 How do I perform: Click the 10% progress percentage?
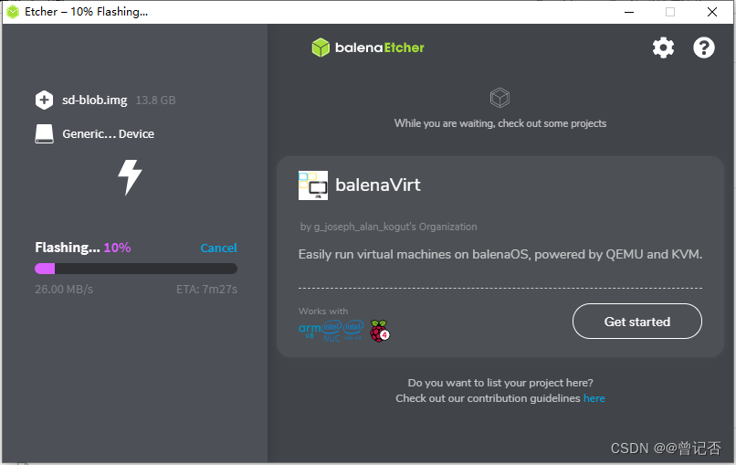point(118,248)
